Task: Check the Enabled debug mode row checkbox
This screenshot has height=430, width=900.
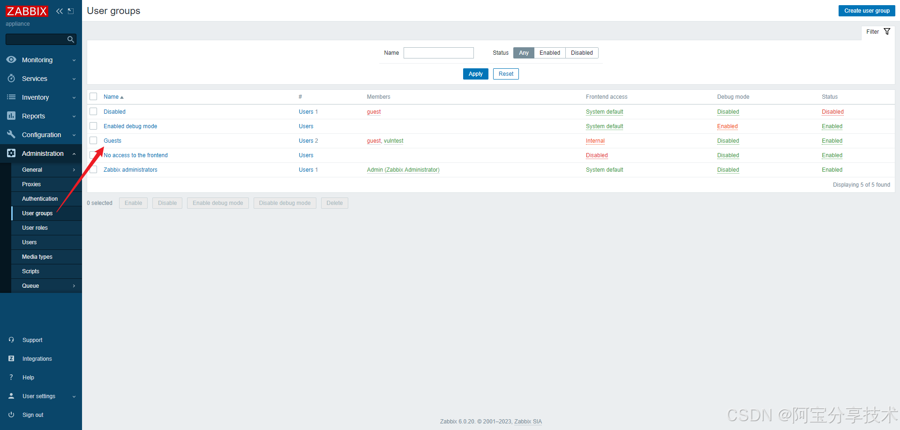Action: click(x=93, y=126)
